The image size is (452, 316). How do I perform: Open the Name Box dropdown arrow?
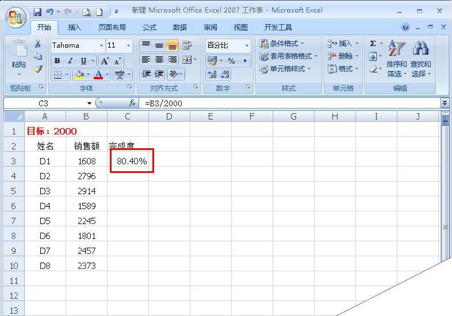point(89,103)
